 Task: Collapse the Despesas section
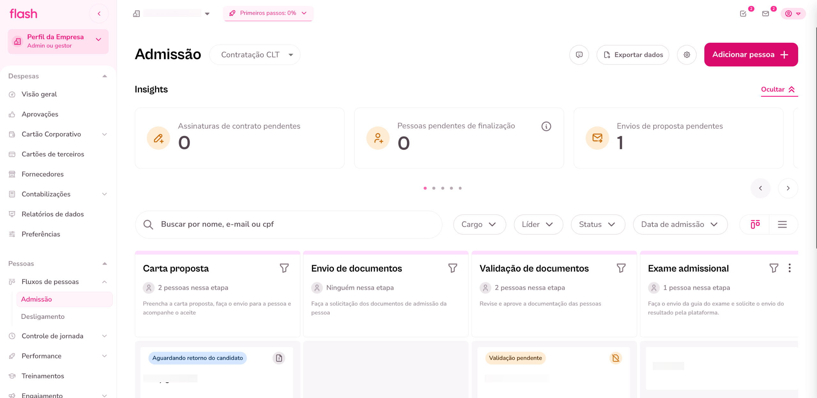(104, 76)
